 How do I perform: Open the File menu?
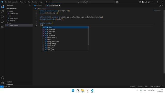pyautogui.click(x=6, y=2)
